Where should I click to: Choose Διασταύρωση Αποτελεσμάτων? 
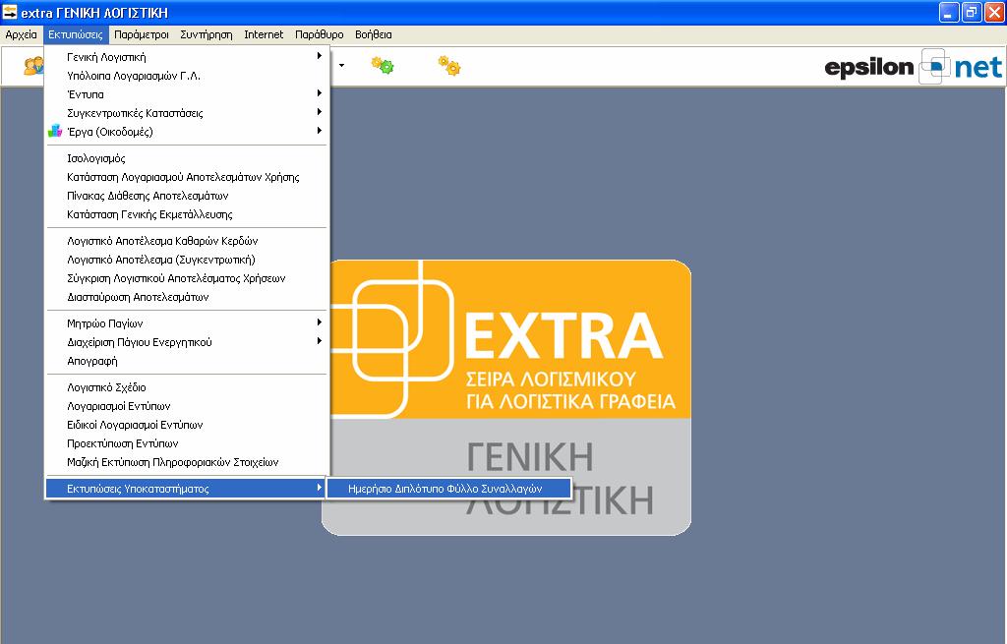point(186,297)
